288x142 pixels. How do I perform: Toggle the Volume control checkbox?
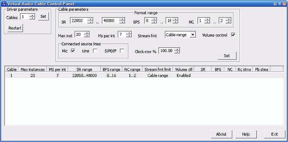(x=233, y=35)
